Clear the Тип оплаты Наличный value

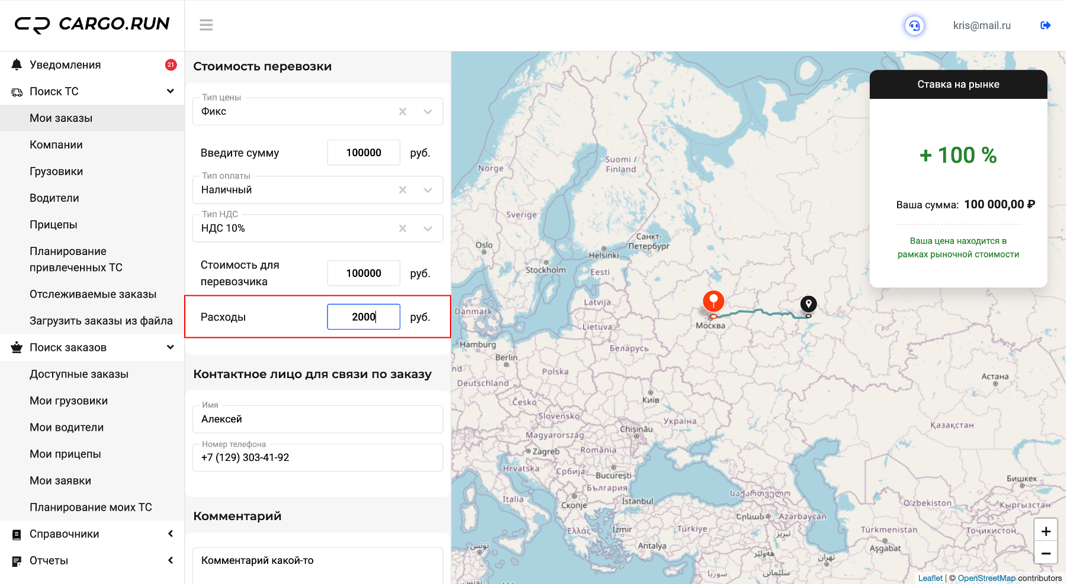pyautogui.click(x=403, y=190)
